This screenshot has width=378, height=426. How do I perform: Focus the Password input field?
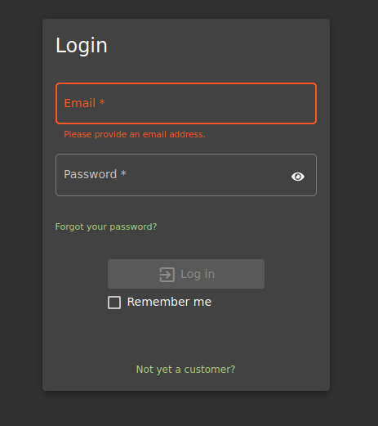[186, 175]
